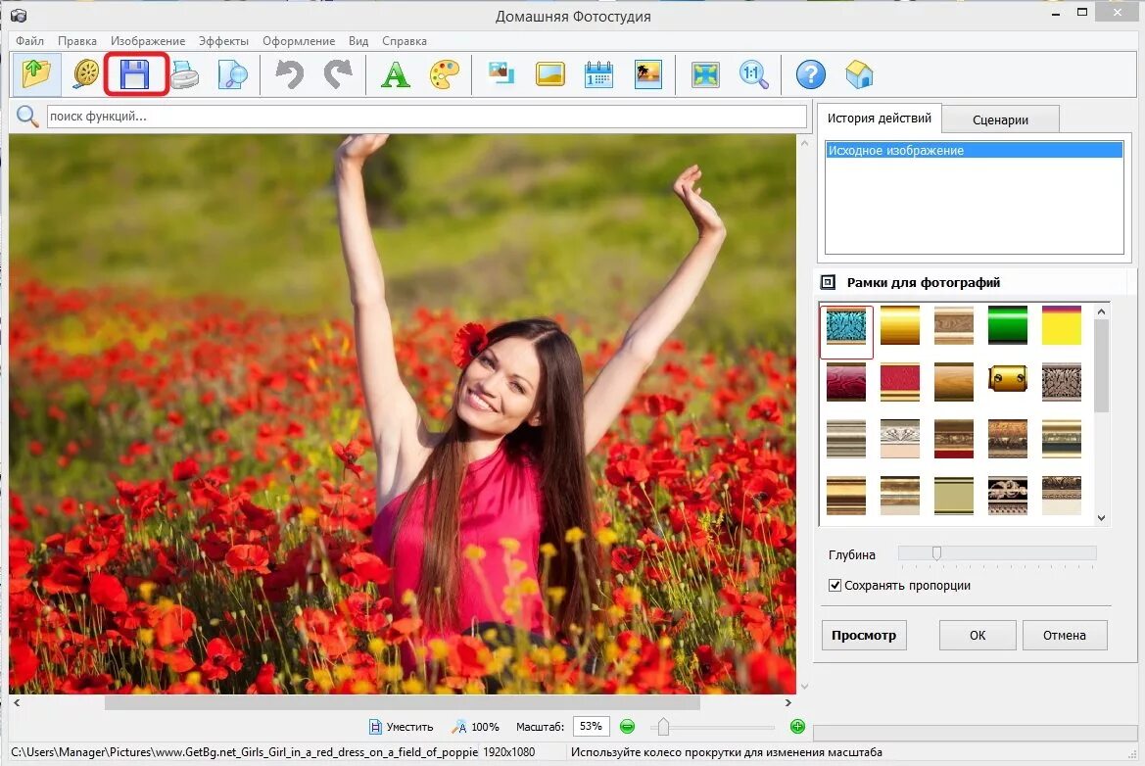Image resolution: width=1145 pixels, height=766 pixels.
Task: Save the image with the floppy disk icon
Action: tap(134, 74)
